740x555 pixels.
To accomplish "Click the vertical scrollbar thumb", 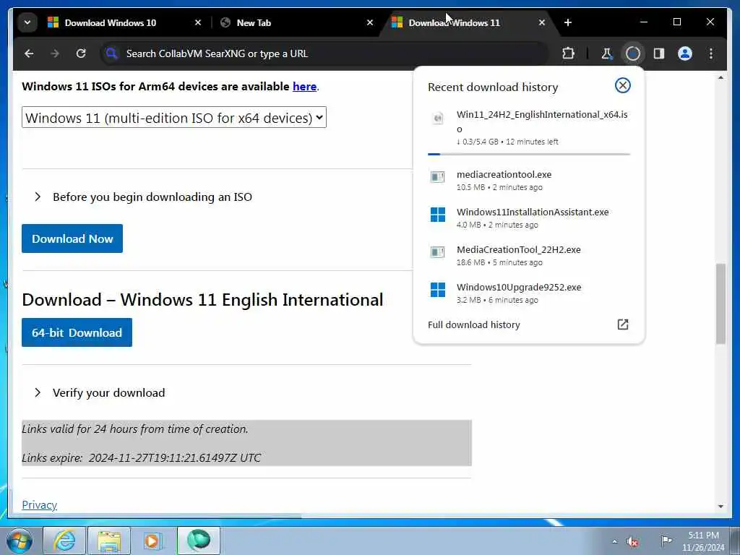I will tap(720, 304).
